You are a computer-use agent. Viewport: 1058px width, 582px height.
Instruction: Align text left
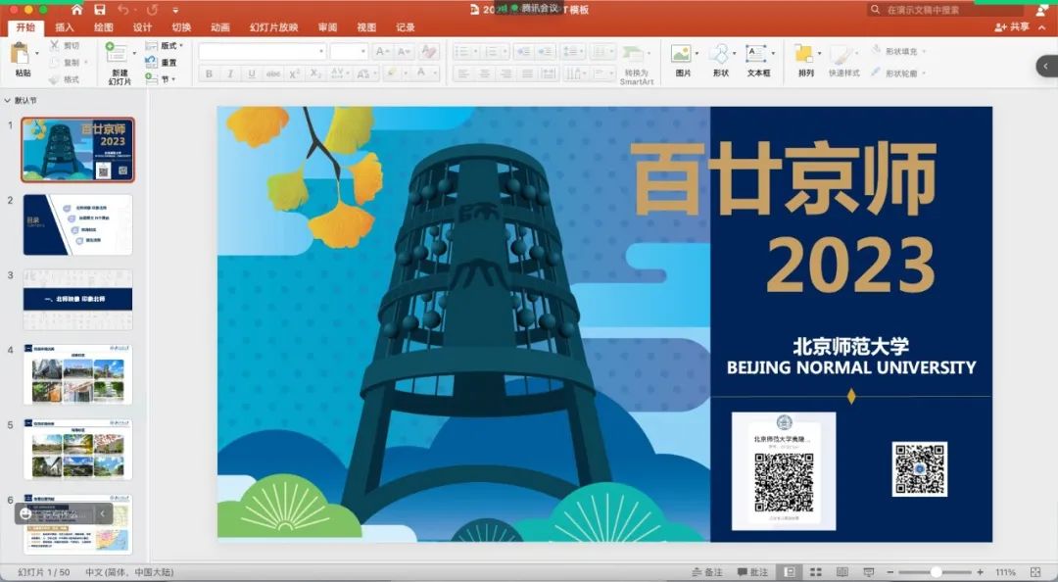coord(462,73)
